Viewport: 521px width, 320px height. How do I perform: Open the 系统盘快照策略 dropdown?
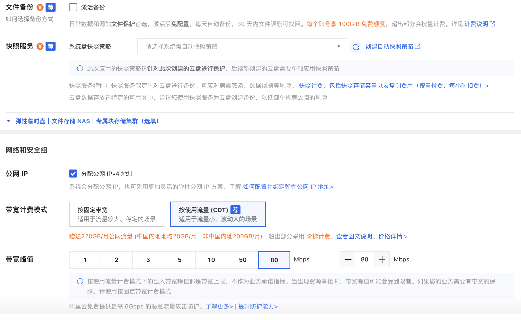pos(242,46)
